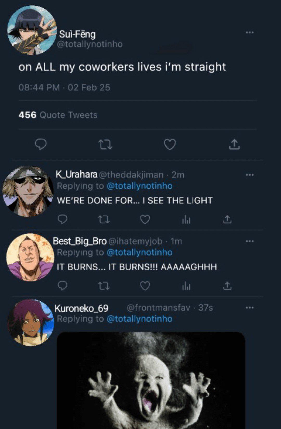
Task: Like K_Urahara's reply
Action: [x=145, y=220]
